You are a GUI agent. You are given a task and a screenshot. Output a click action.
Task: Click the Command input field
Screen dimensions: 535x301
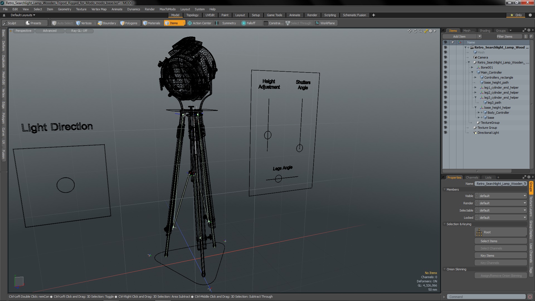pos(486,297)
